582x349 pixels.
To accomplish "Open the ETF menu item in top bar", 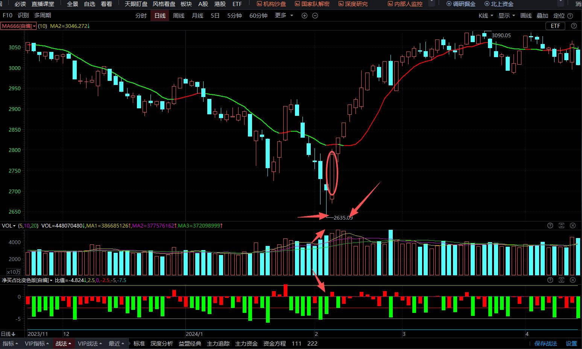I will tap(237, 4).
